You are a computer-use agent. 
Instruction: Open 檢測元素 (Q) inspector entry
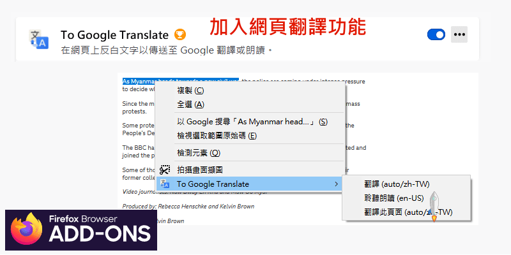click(x=198, y=153)
